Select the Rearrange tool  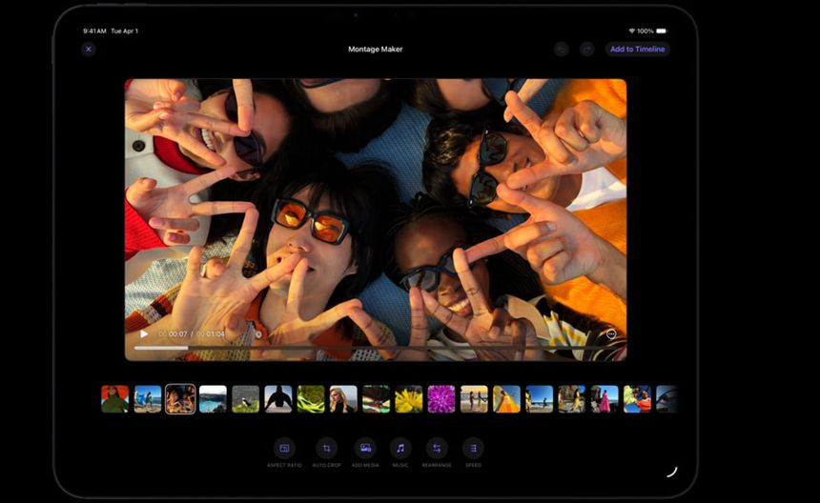click(437, 448)
